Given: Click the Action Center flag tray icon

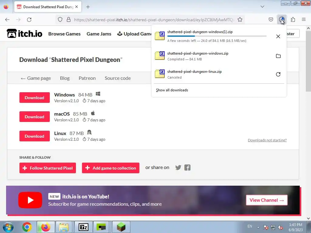Looking at the screenshot, I should (265, 227).
